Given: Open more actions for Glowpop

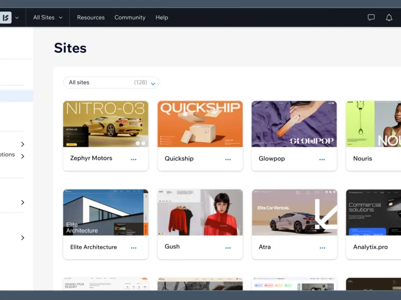Looking at the screenshot, I should 322,159.
